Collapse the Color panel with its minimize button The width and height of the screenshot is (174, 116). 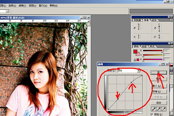click(x=169, y=43)
